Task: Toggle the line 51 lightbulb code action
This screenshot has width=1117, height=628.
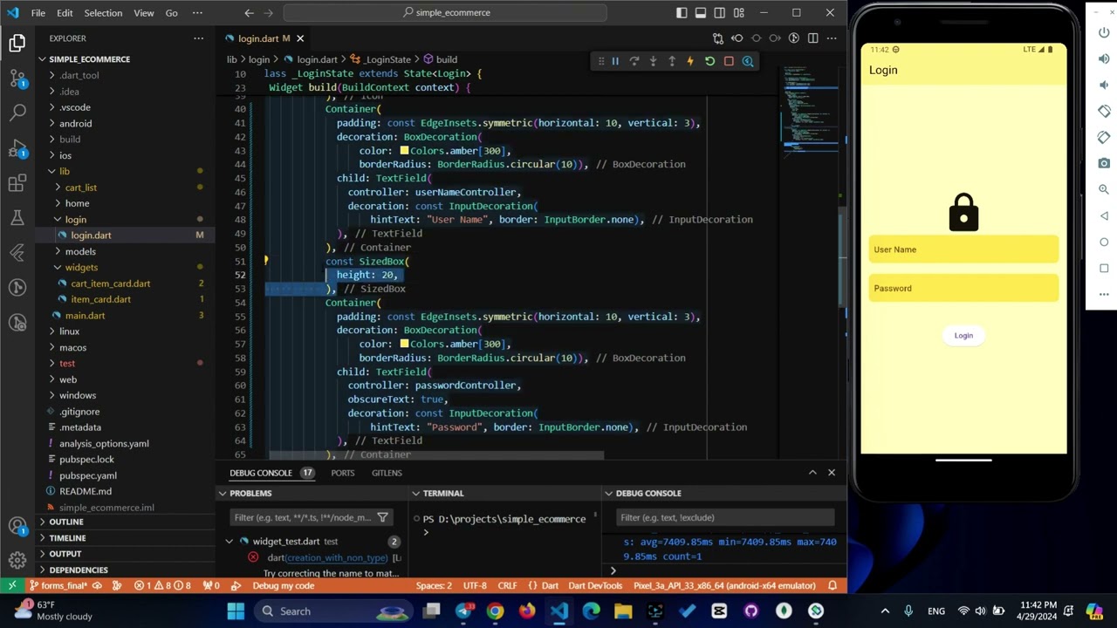Action: pyautogui.click(x=266, y=261)
